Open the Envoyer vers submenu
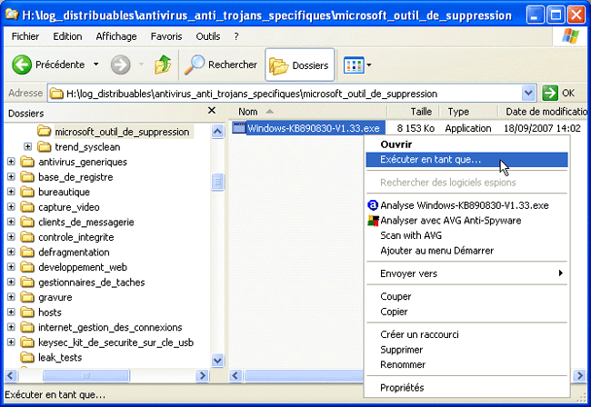 tap(467, 273)
